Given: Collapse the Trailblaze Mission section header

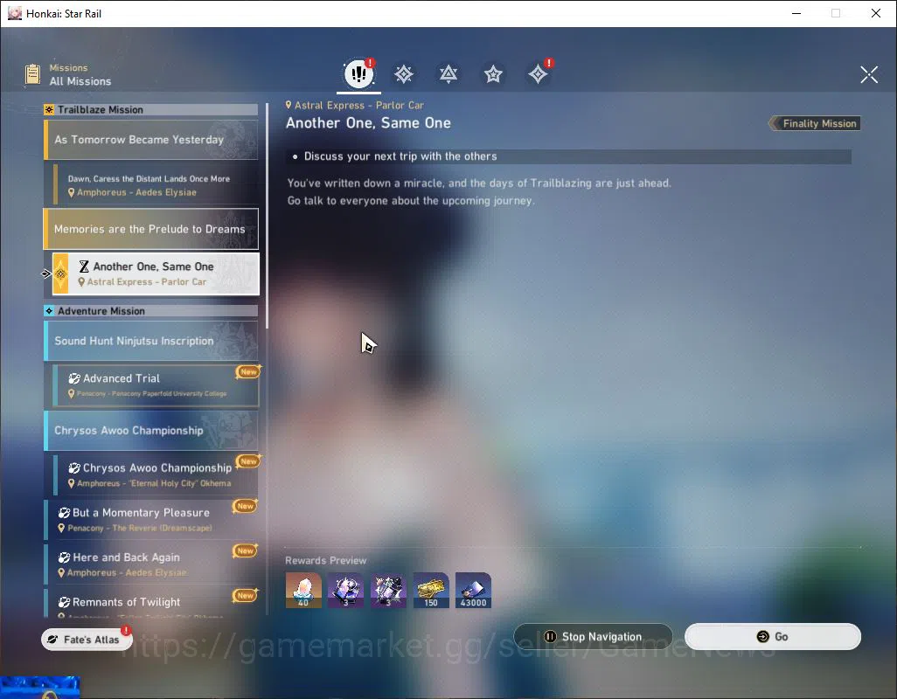Looking at the screenshot, I should click(x=150, y=110).
